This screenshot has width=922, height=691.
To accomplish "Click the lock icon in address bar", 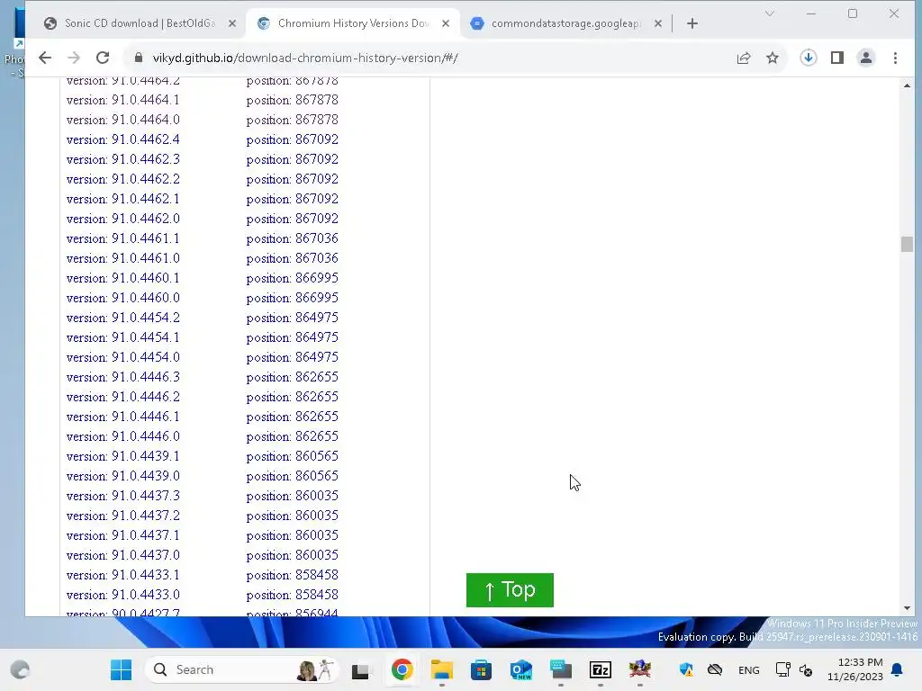I will coord(138,58).
